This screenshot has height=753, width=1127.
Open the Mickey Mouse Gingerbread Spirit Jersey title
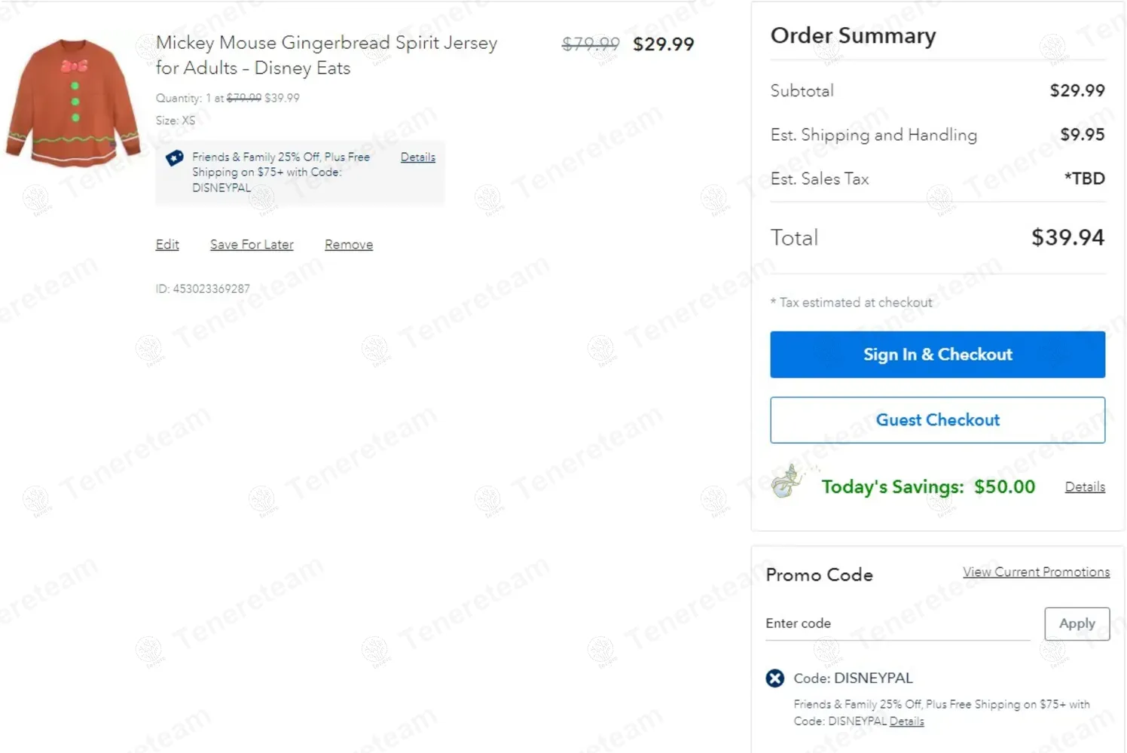coord(326,55)
